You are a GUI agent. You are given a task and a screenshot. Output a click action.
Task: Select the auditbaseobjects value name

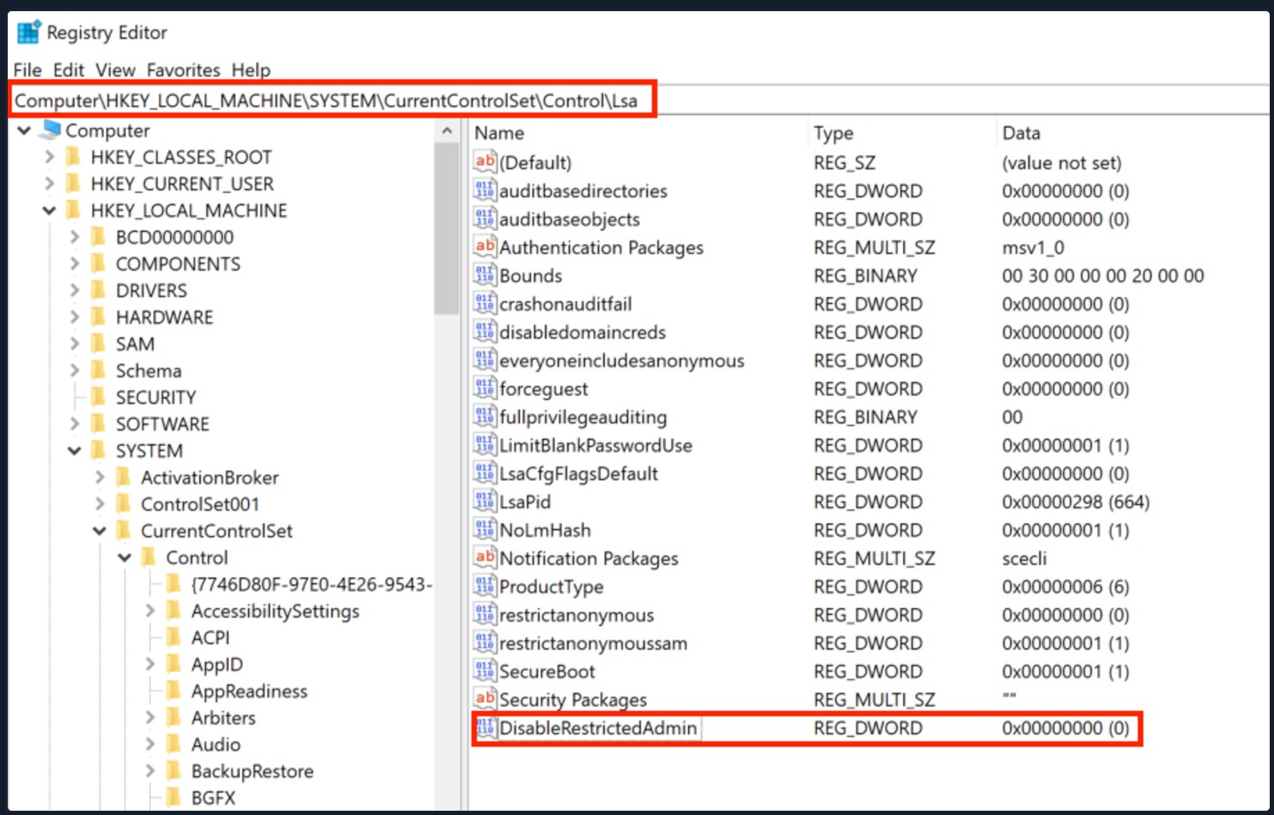coord(570,218)
